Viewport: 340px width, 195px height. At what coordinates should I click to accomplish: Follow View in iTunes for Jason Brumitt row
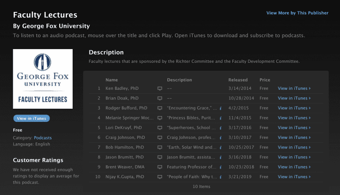pyautogui.click(x=294, y=157)
